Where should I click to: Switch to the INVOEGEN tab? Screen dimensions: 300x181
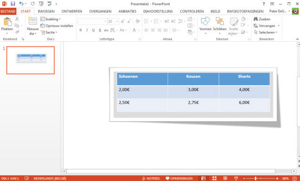pyautogui.click(x=46, y=12)
